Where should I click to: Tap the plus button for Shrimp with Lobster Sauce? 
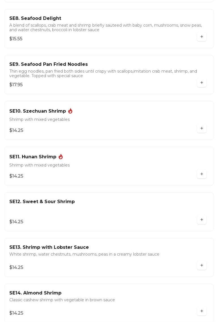click(202, 265)
